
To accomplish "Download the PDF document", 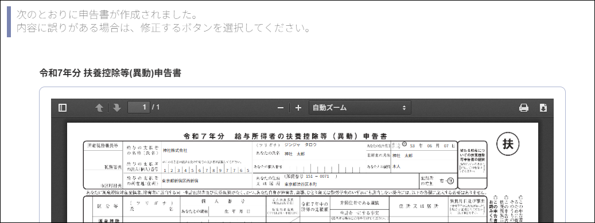I will pos(543,108).
